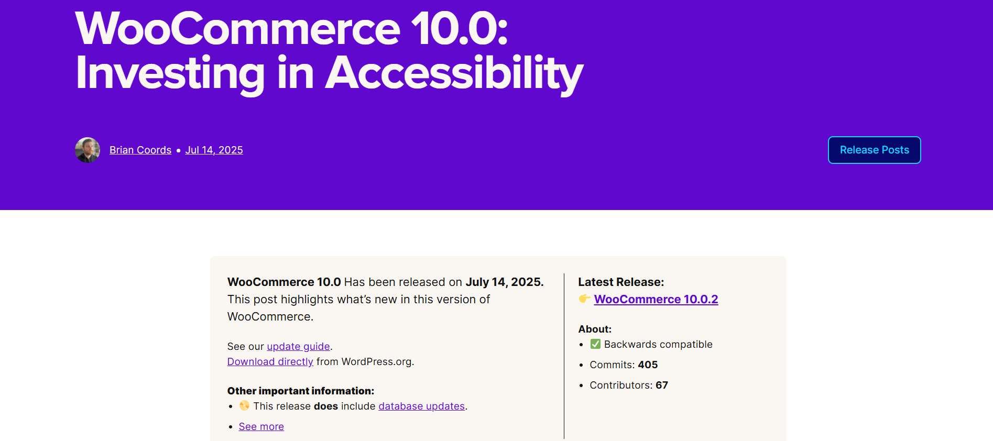Click the green checkmark emoji by Backwards compatible

click(x=595, y=344)
